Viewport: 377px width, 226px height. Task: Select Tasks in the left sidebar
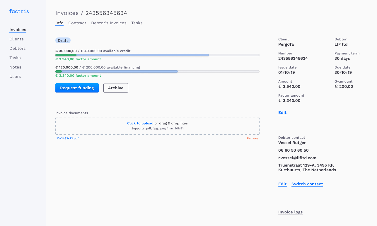pyautogui.click(x=15, y=58)
